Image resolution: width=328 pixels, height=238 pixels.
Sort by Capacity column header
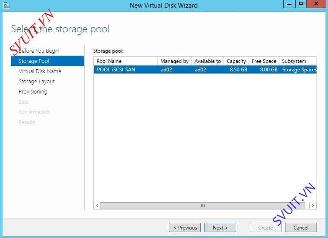(236, 61)
